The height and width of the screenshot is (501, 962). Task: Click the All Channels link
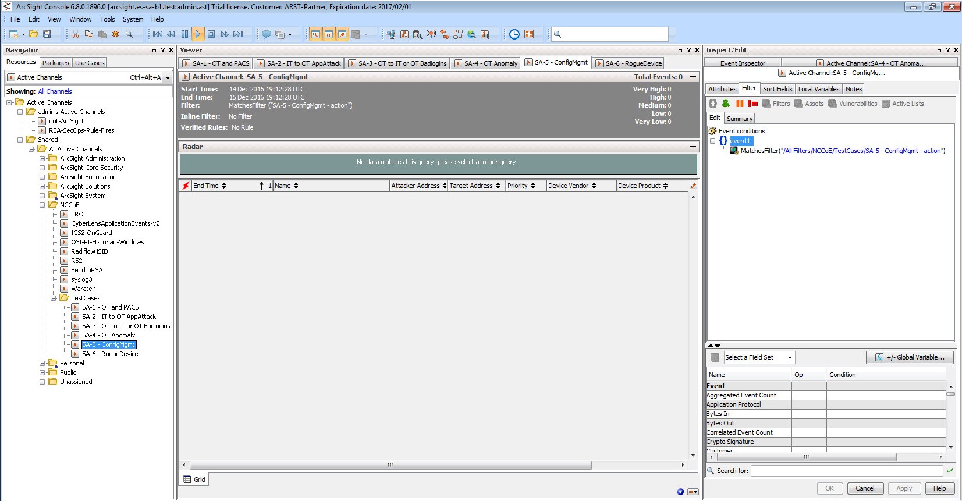55,91
